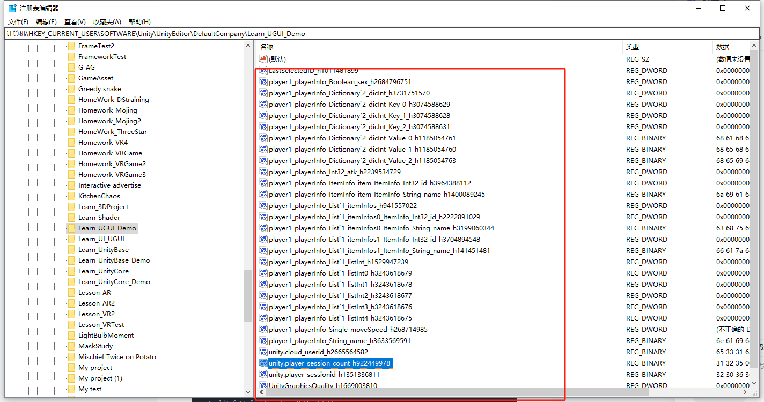Click the folder icon next to GameAsset

pos(71,78)
